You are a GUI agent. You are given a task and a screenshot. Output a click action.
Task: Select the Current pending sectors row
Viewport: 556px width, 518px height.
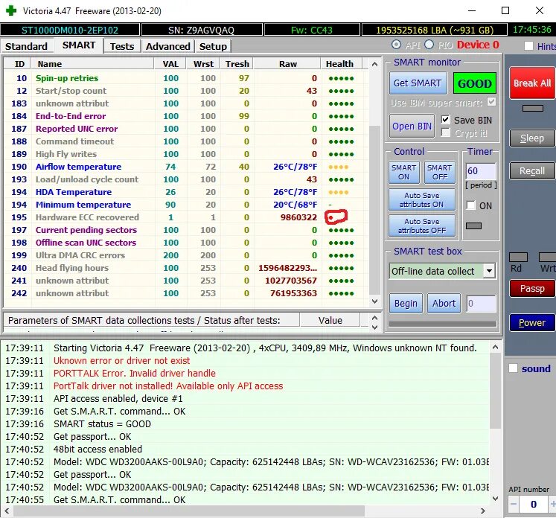(186, 230)
